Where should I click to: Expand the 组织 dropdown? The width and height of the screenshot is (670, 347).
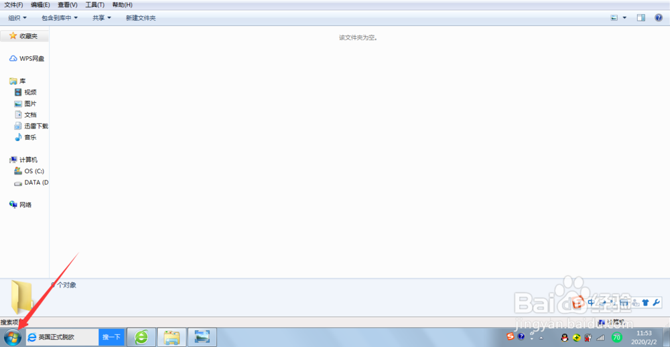click(x=17, y=18)
